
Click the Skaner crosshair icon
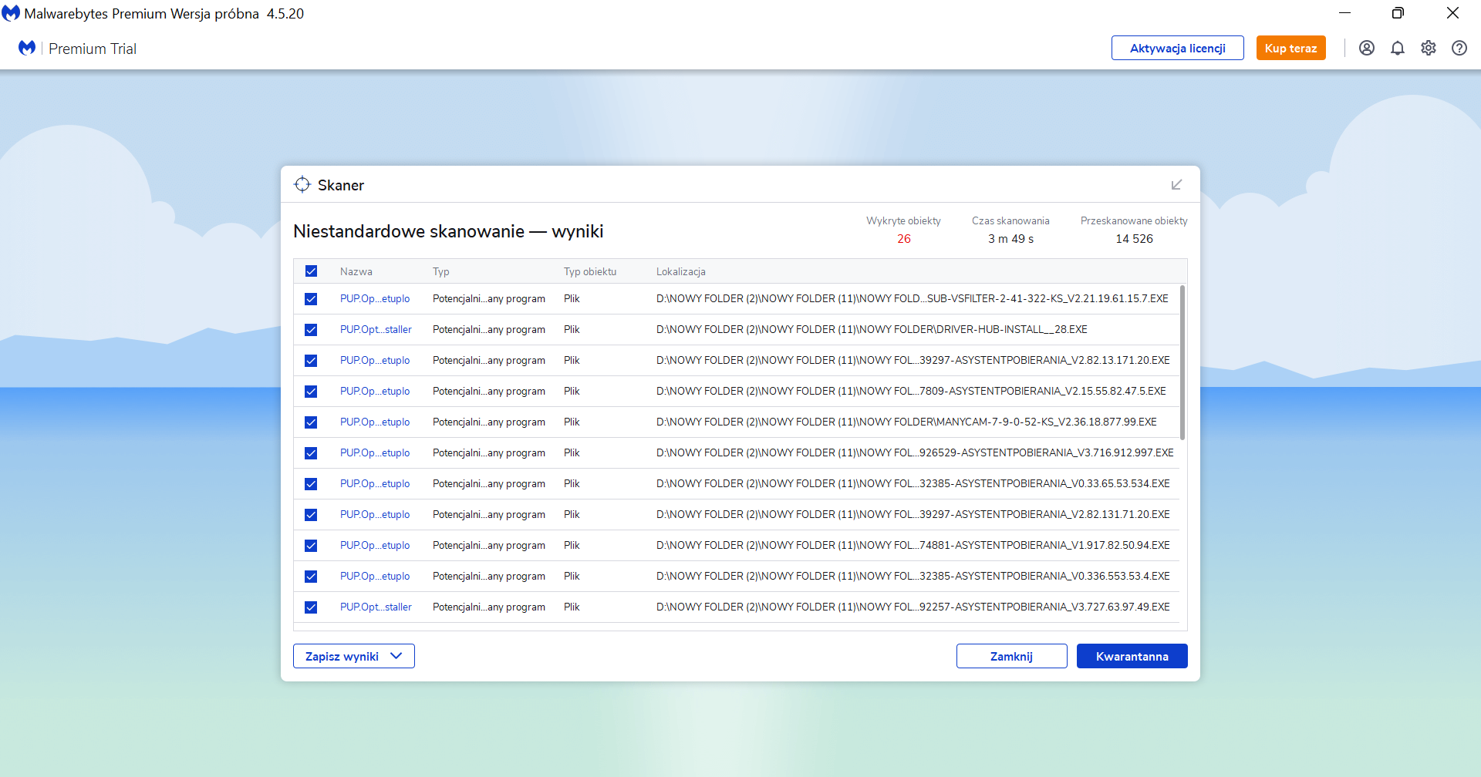(x=302, y=184)
